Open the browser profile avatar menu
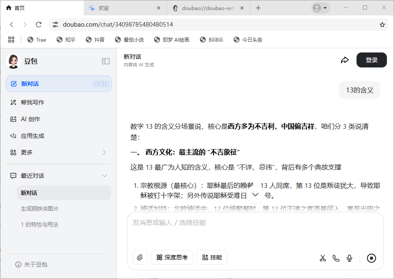The width and height of the screenshot is (394, 279). (x=320, y=8)
